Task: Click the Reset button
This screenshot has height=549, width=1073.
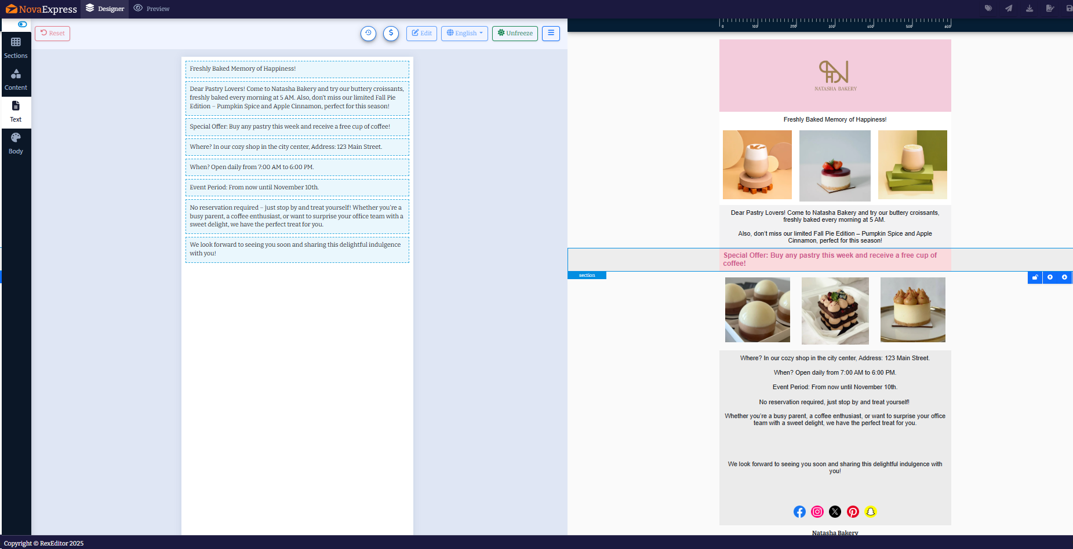Action: click(x=52, y=33)
